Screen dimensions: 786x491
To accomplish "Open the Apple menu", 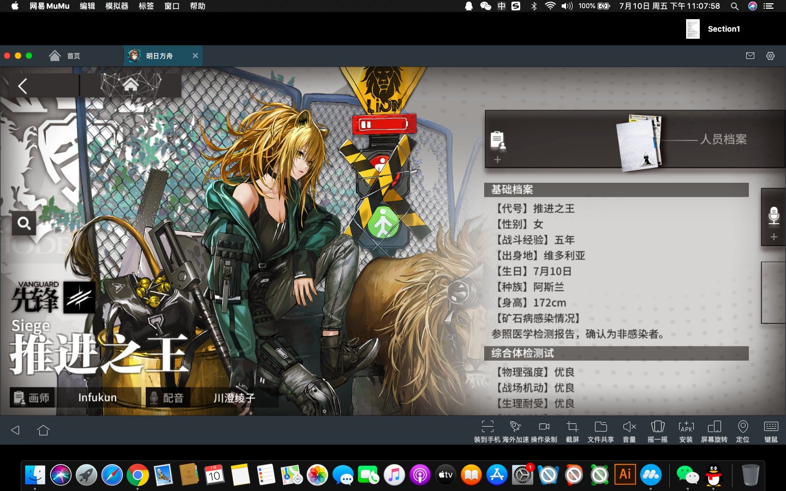I will click(15, 6).
